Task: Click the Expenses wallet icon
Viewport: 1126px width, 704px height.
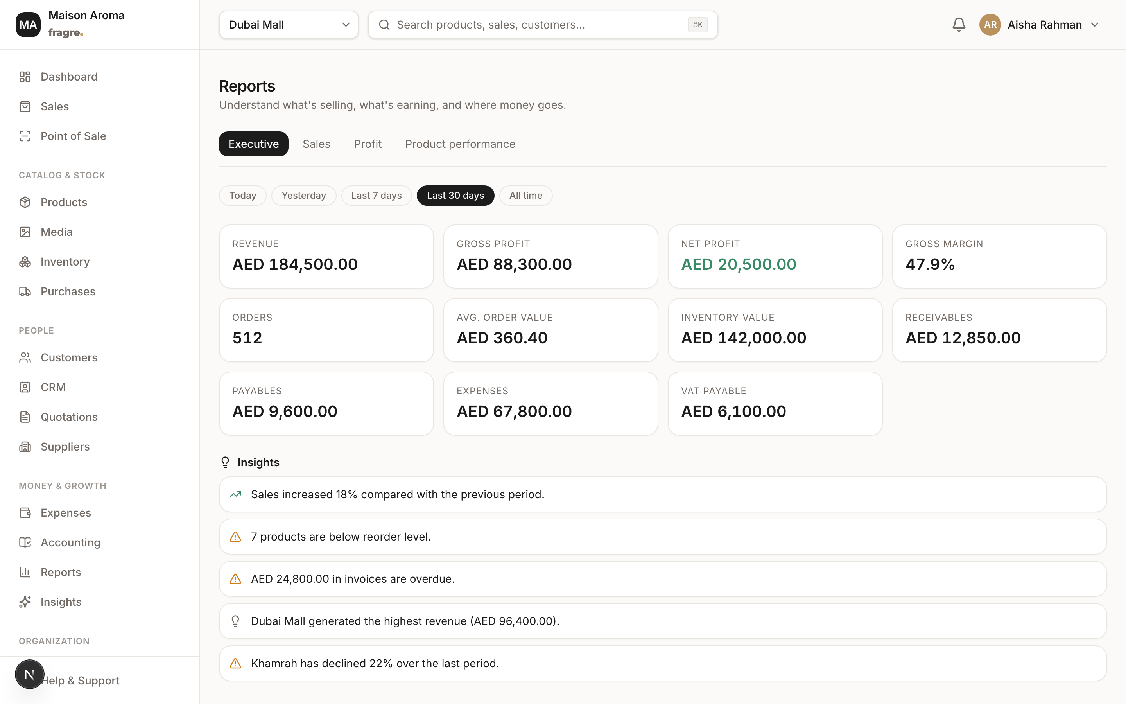Action: 25,513
